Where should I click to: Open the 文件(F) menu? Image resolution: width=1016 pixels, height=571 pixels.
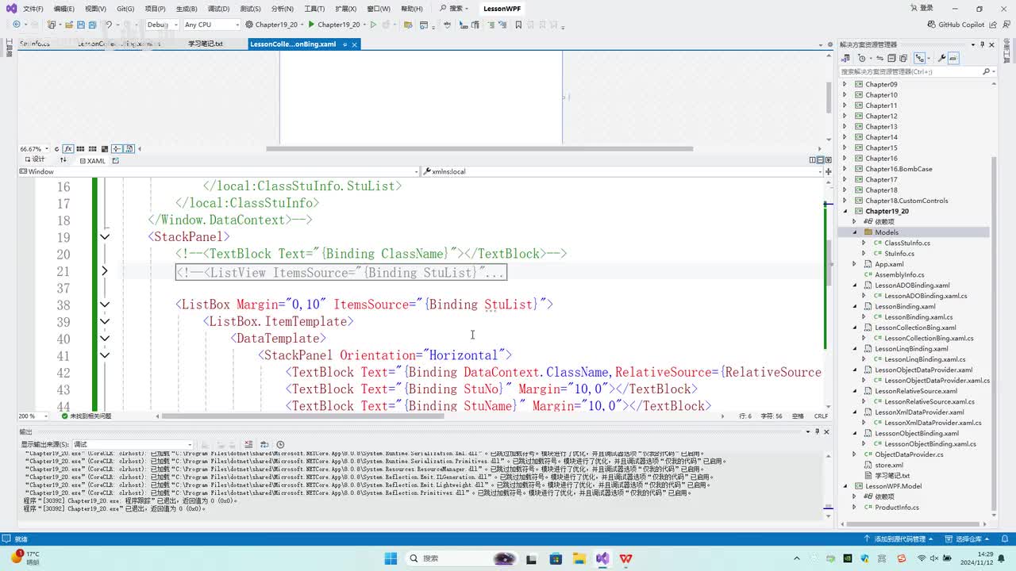pyautogui.click(x=33, y=9)
